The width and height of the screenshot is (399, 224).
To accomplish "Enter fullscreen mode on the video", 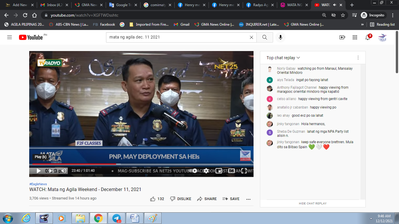I will (244, 171).
